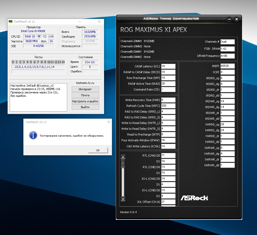
Task: Click the RAS# to CAS# Delay (tRCD) field
Action: click(x=168, y=72)
